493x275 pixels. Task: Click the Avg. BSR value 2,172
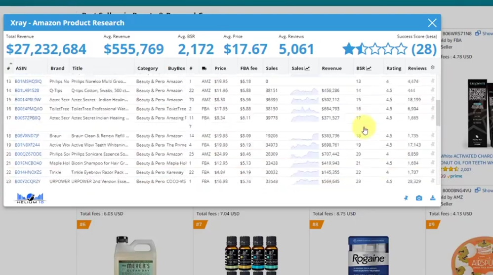(196, 49)
